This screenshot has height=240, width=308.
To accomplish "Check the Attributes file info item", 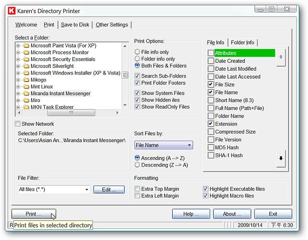I will [x=211, y=53].
